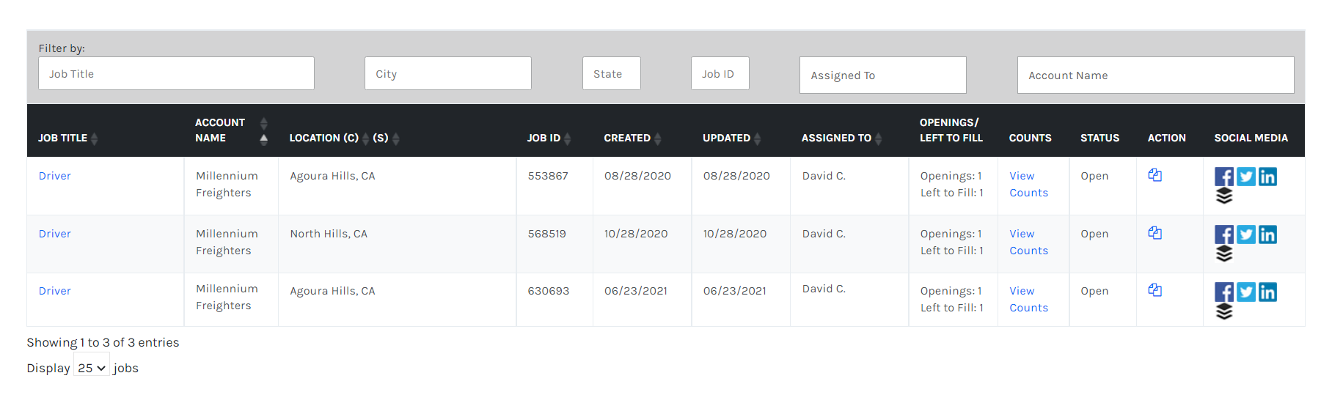
Task: Click the stacked layers icon for job 553867
Action: (1224, 196)
